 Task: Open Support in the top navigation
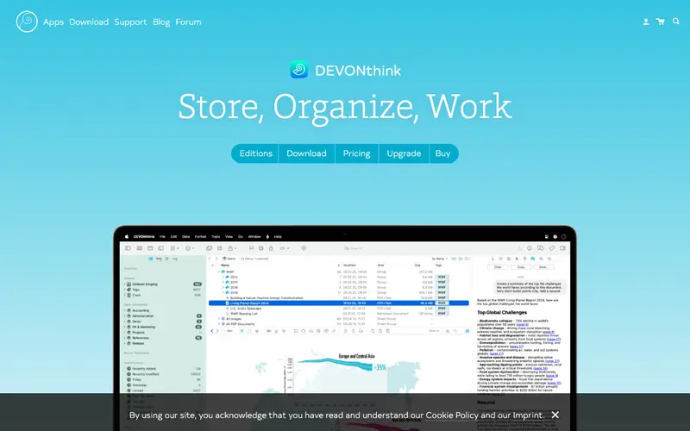click(x=130, y=22)
